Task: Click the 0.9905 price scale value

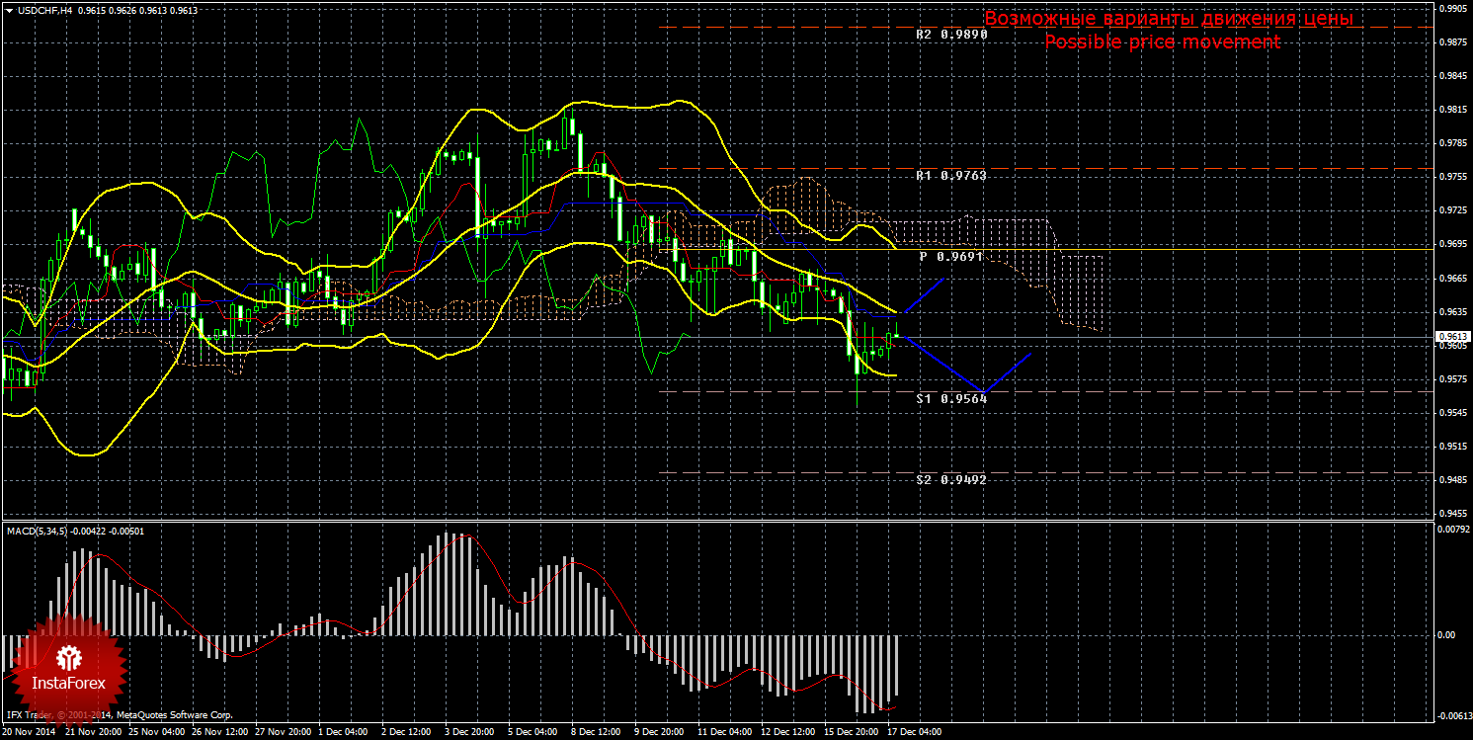Action: coord(1451,9)
